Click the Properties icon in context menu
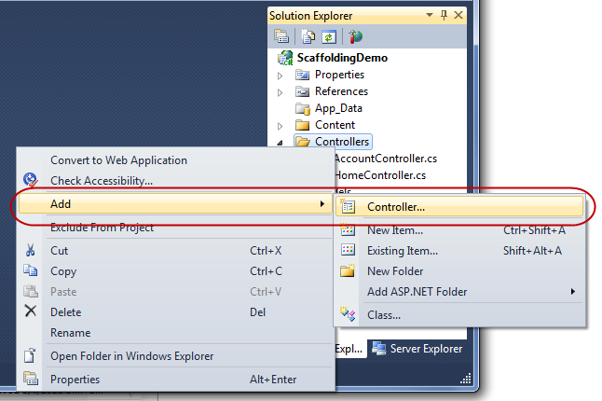 [31, 379]
